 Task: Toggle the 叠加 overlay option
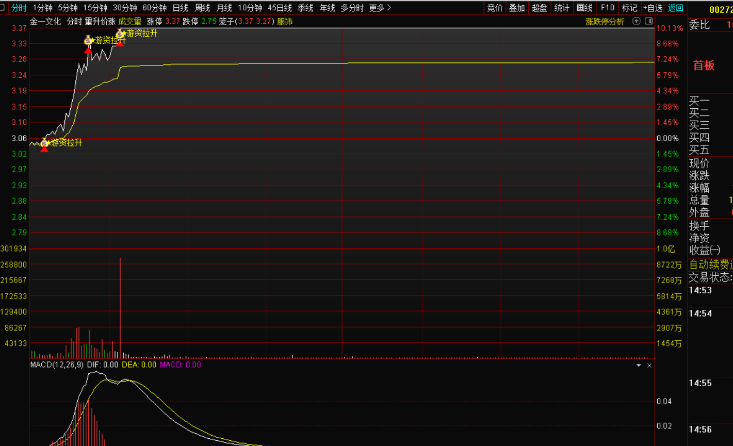[516, 8]
